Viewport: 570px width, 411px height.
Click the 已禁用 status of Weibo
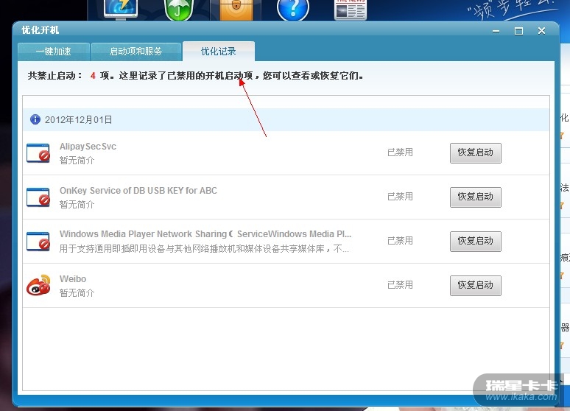point(400,285)
